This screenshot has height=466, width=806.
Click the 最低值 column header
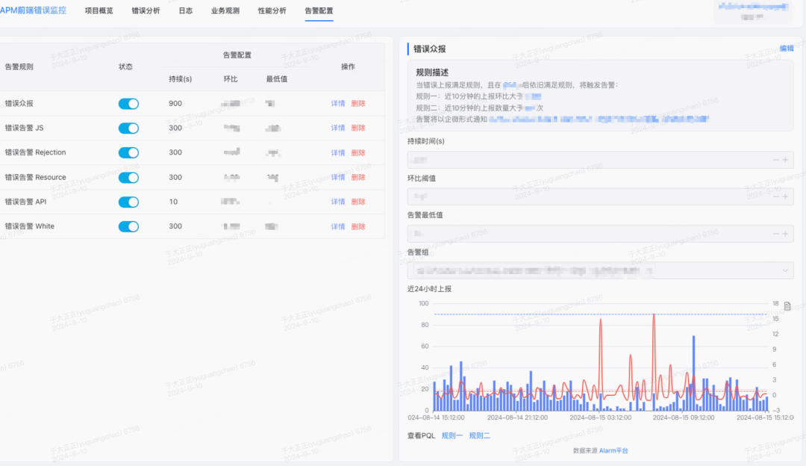coord(277,78)
